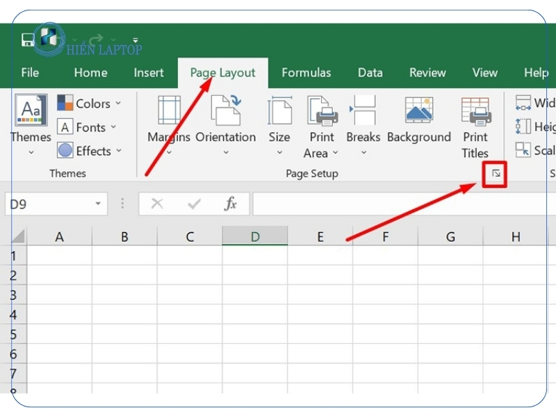Viewport: 556px width, 417px height.
Task: Click the Scale icon in Scale to Fit
Action: (523, 149)
